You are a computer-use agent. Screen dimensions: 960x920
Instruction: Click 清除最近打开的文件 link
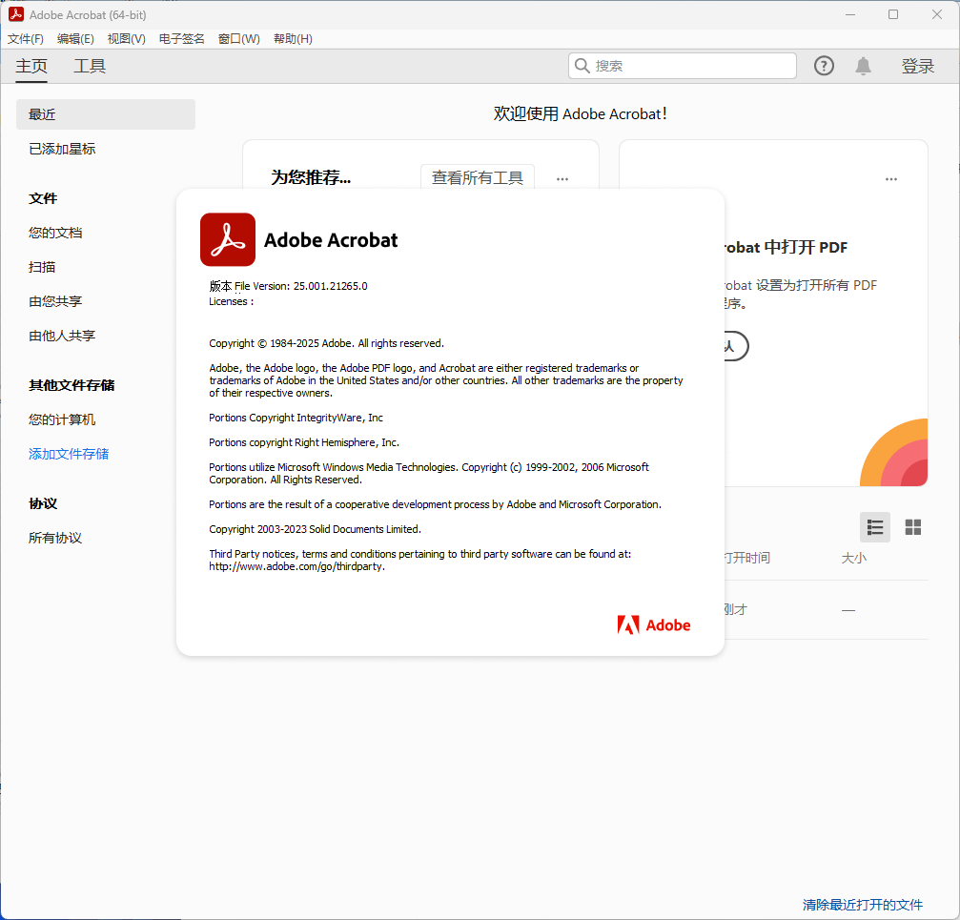coord(862,904)
